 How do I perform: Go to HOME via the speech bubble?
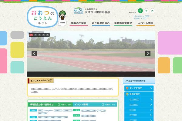(62, 23)
